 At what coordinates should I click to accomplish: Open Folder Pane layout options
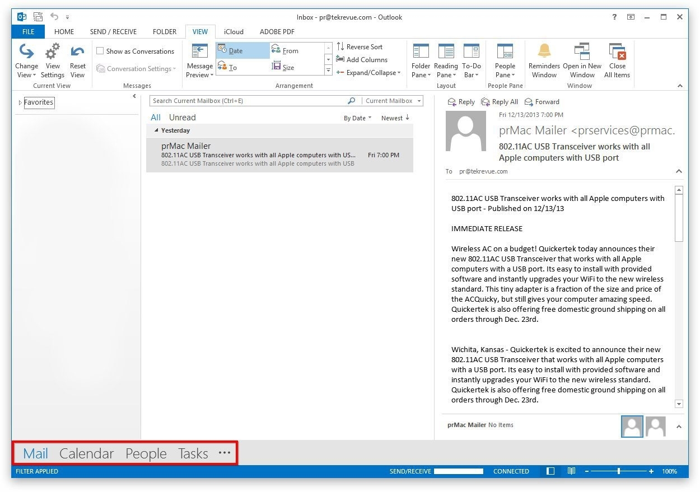(x=421, y=61)
